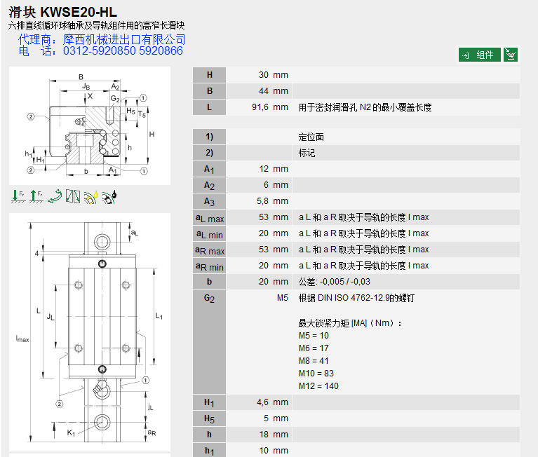538x457 pixels.
Task: Click the 定位面 description in row 1)
Action: [x=311, y=137]
